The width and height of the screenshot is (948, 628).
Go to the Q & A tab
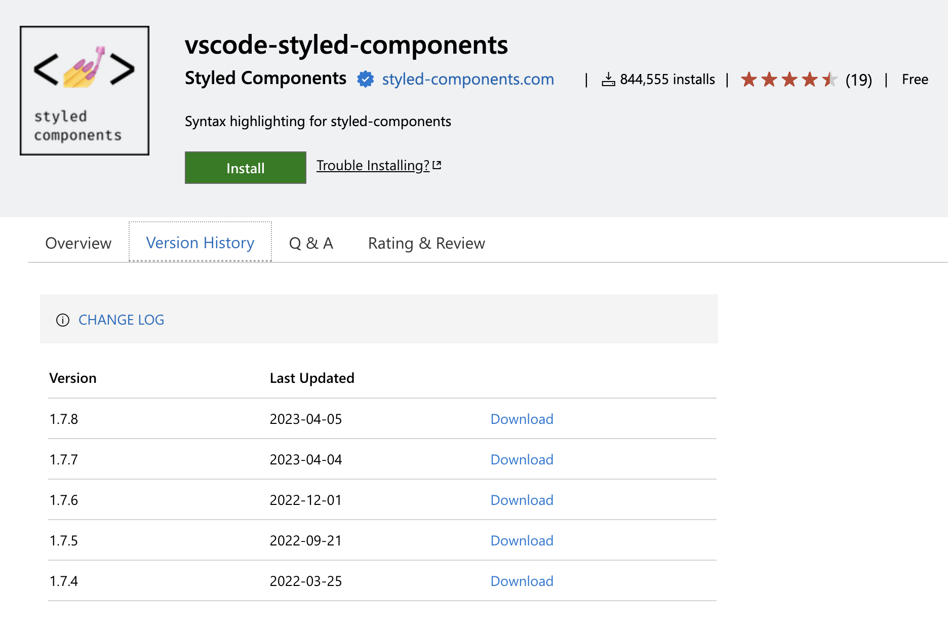click(x=311, y=243)
